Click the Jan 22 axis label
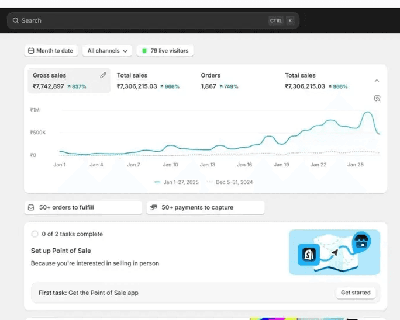The height and width of the screenshot is (320, 400). [x=318, y=165]
